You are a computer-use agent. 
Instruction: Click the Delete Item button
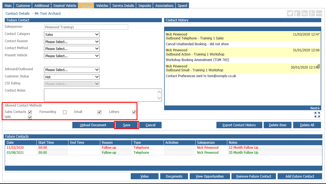click(x=278, y=125)
